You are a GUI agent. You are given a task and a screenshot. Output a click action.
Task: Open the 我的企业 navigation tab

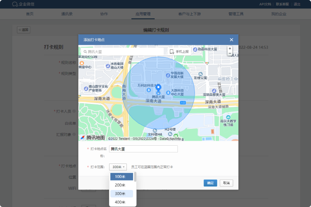coord(279,14)
